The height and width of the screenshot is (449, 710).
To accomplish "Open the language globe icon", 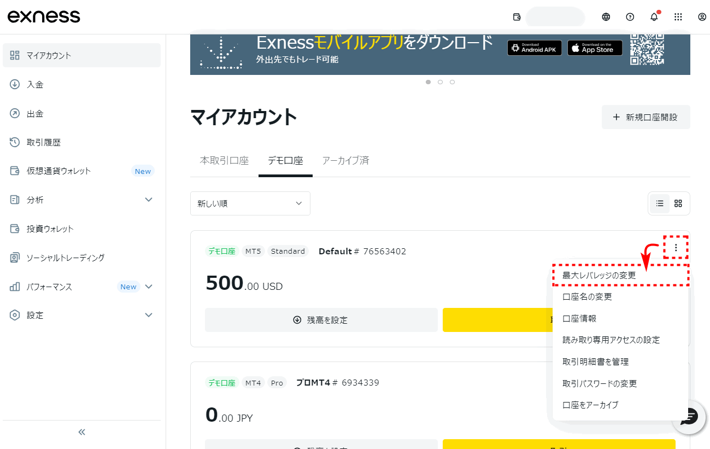I will pos(606,17).
